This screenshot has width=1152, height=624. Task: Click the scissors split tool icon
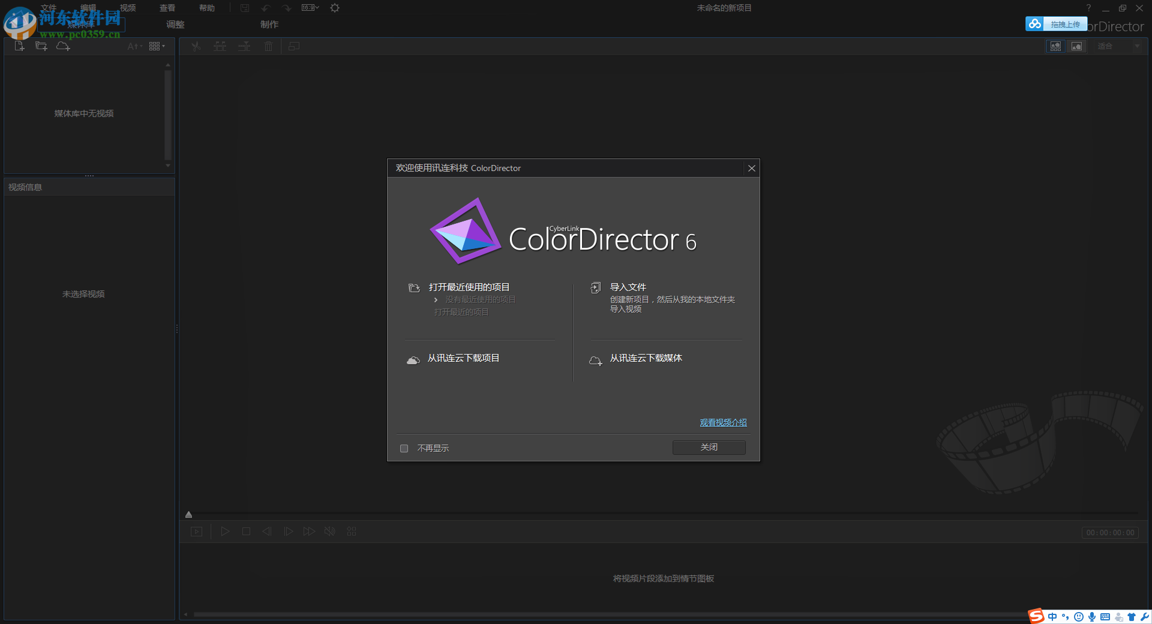tap(196, 46)
